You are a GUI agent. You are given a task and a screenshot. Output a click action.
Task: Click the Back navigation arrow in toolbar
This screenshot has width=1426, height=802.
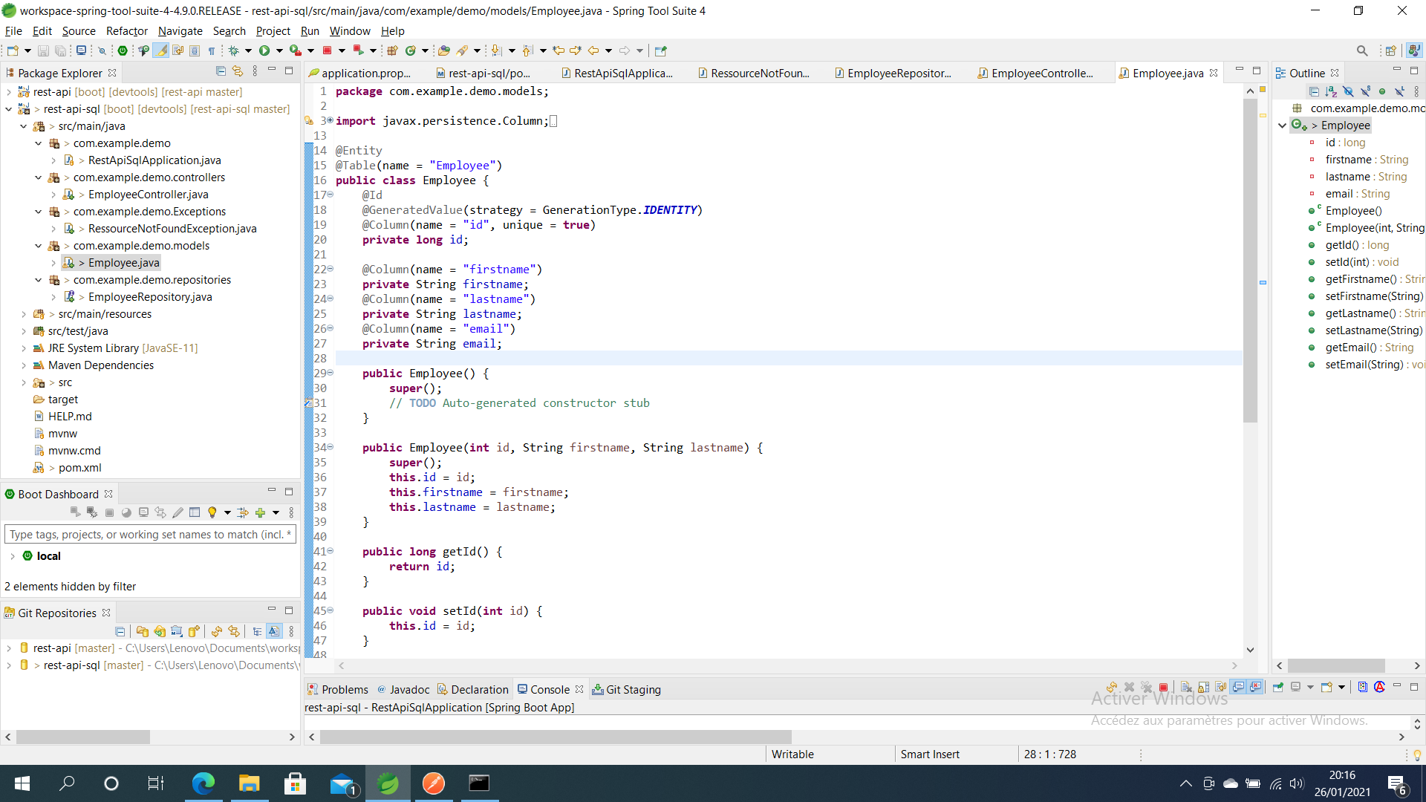593,50
